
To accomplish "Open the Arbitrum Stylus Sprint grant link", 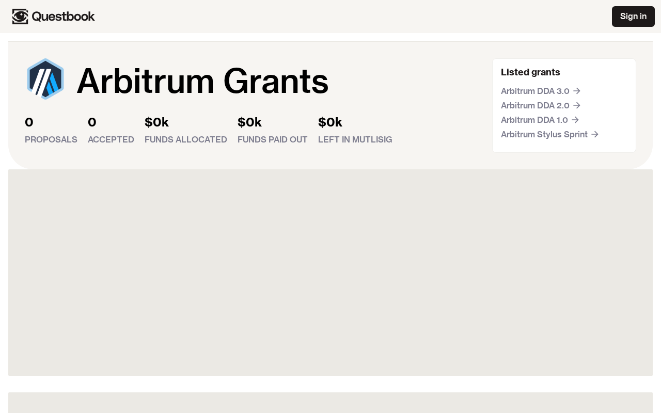I will (544, 134).
